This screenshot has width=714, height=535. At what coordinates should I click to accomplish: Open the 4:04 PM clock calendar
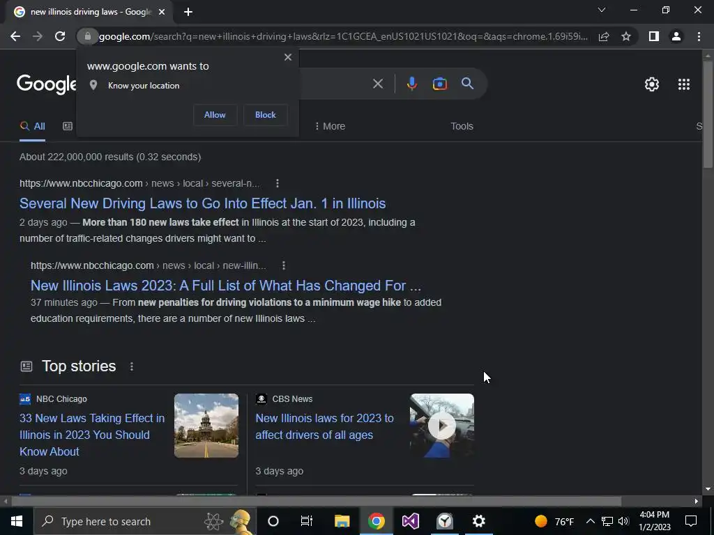pos(654,521)
